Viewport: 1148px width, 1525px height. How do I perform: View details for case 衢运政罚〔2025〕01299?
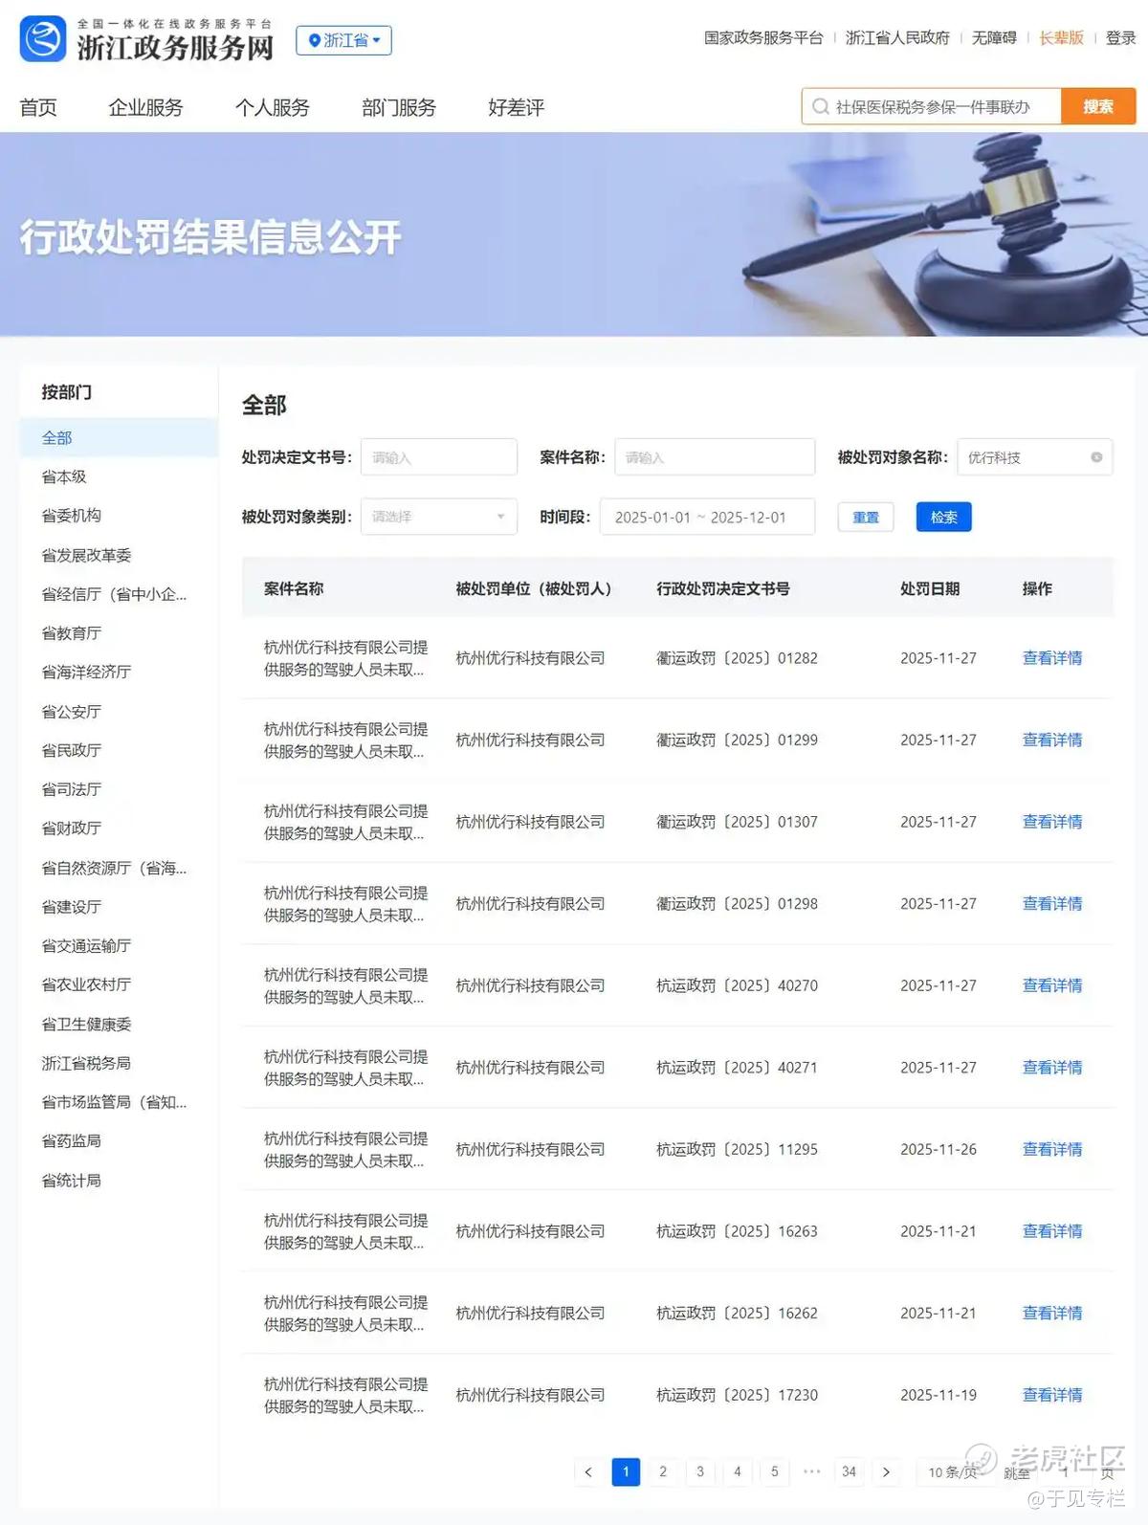[x=1052, y=740]
